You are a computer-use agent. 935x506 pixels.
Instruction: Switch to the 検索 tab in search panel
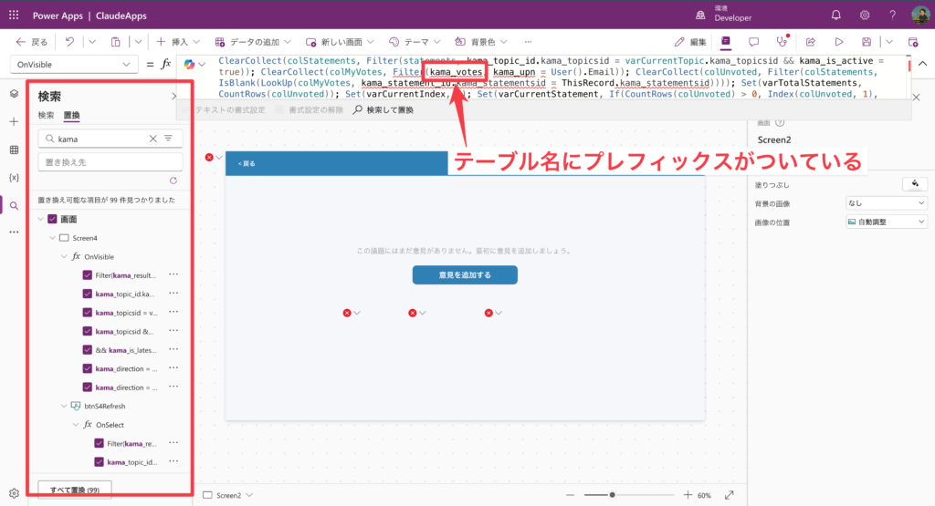tap(46, 115)
